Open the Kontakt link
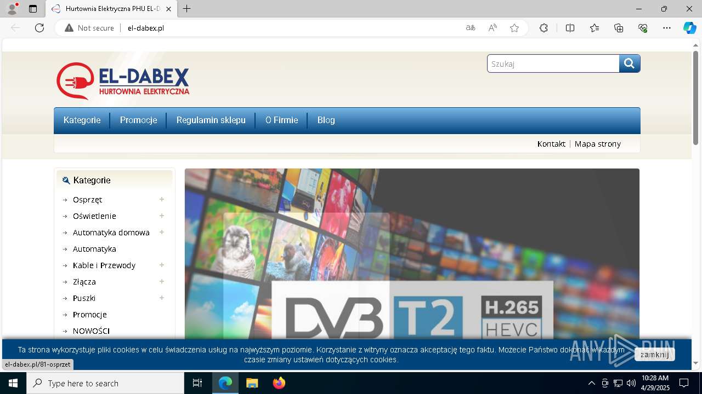Screen dimensions: 702x394 pyautogui.click(x=551, y=144)
